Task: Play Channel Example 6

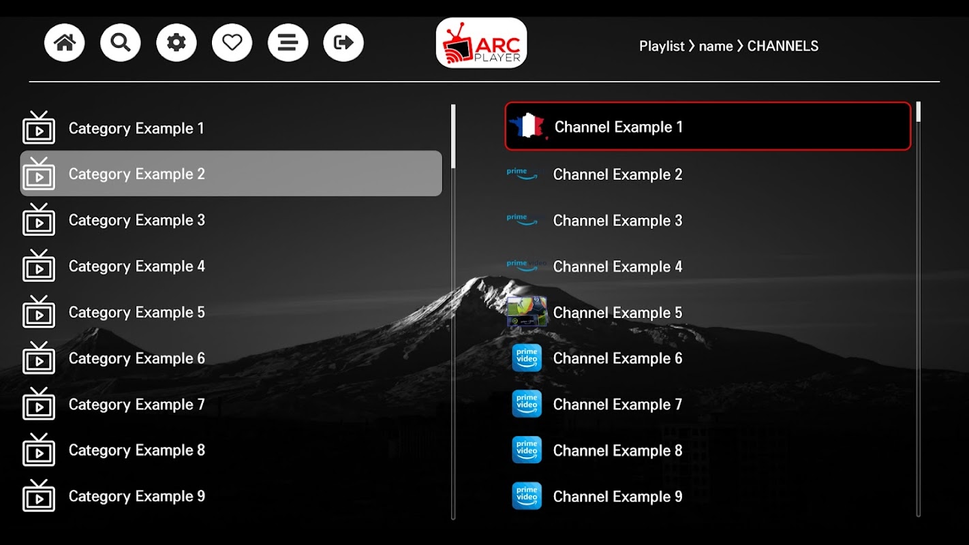Action: [x=708, y=358]
